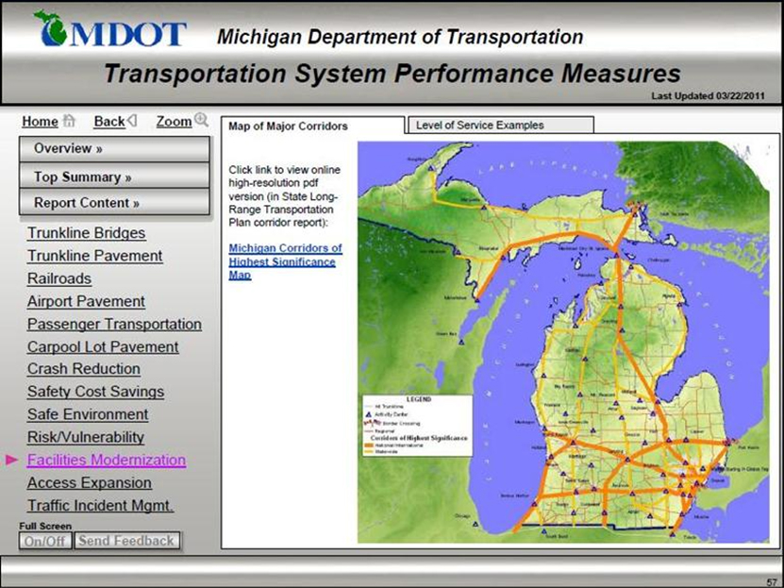Click the pink arrow marker beside Facilities Modernization
Screen dimensions: 784x588
coord(12,460)
